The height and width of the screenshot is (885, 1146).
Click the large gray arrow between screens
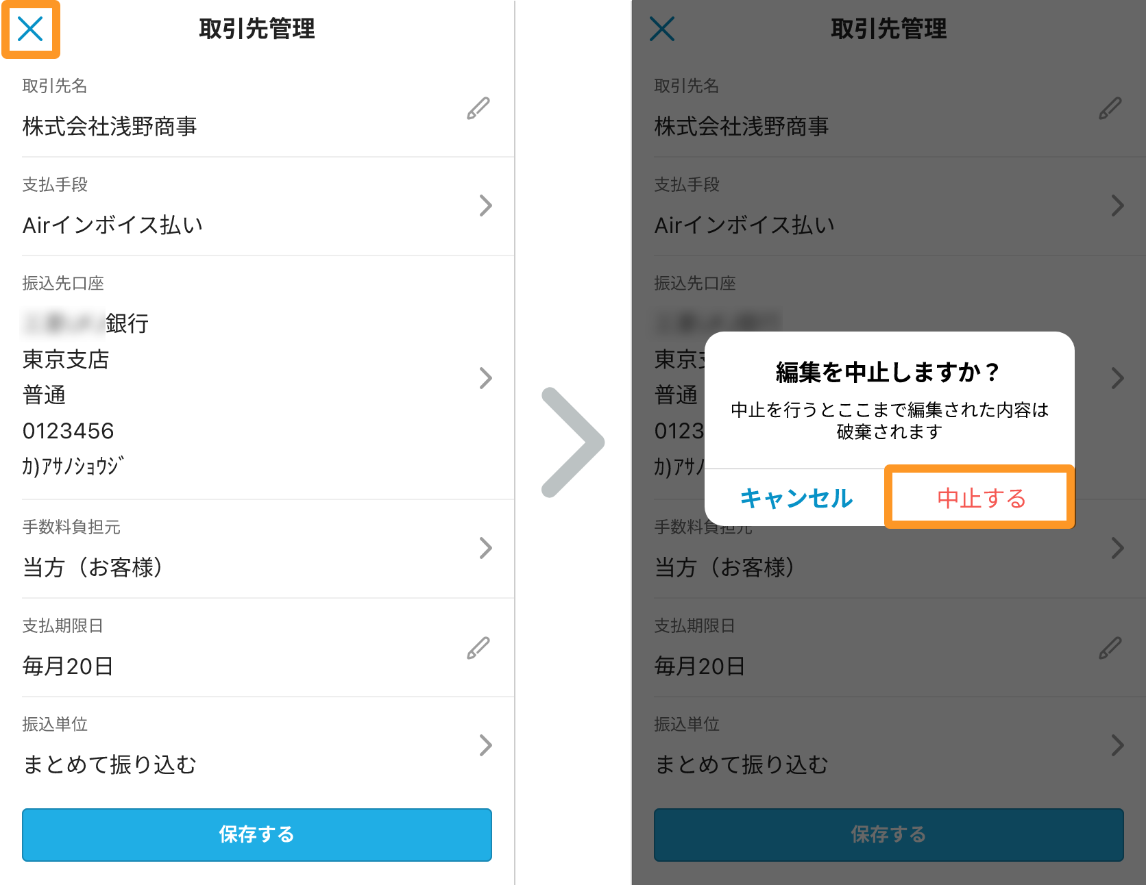click(573, 442)
